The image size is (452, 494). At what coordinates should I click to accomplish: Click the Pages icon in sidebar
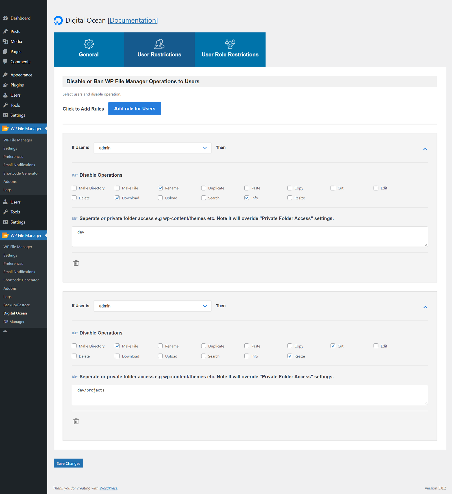[x=5, y=51]
